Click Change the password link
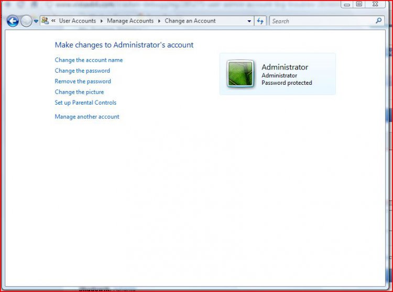The image size is (393, 292). pos(82,71)
